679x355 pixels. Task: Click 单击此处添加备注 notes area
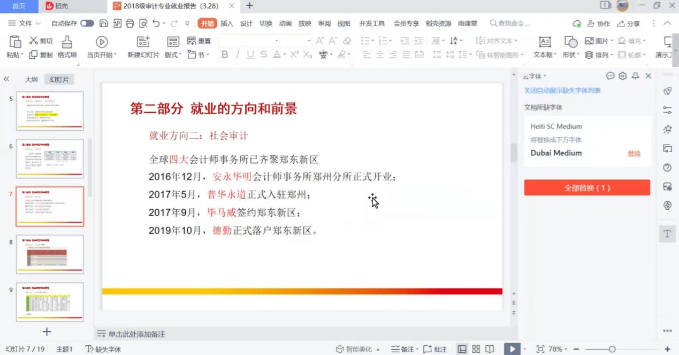pos(137,334)
